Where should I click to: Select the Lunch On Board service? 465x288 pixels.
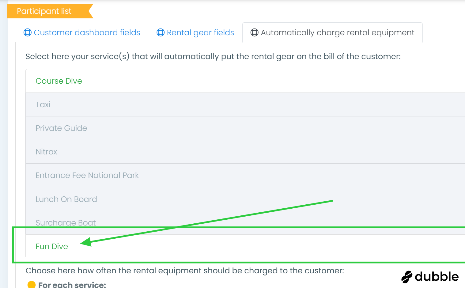point(66,199)
